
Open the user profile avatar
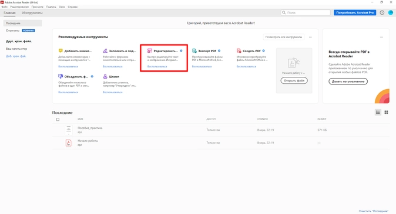[x=391, y=12]
